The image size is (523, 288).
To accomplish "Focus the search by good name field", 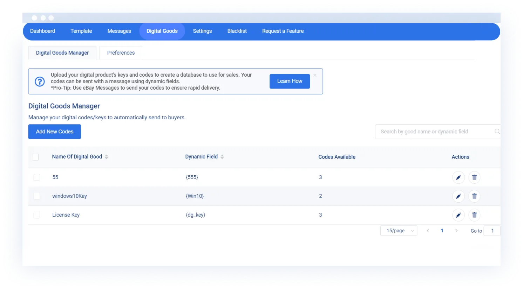I will pyautogui.click(x=437, y=132).
